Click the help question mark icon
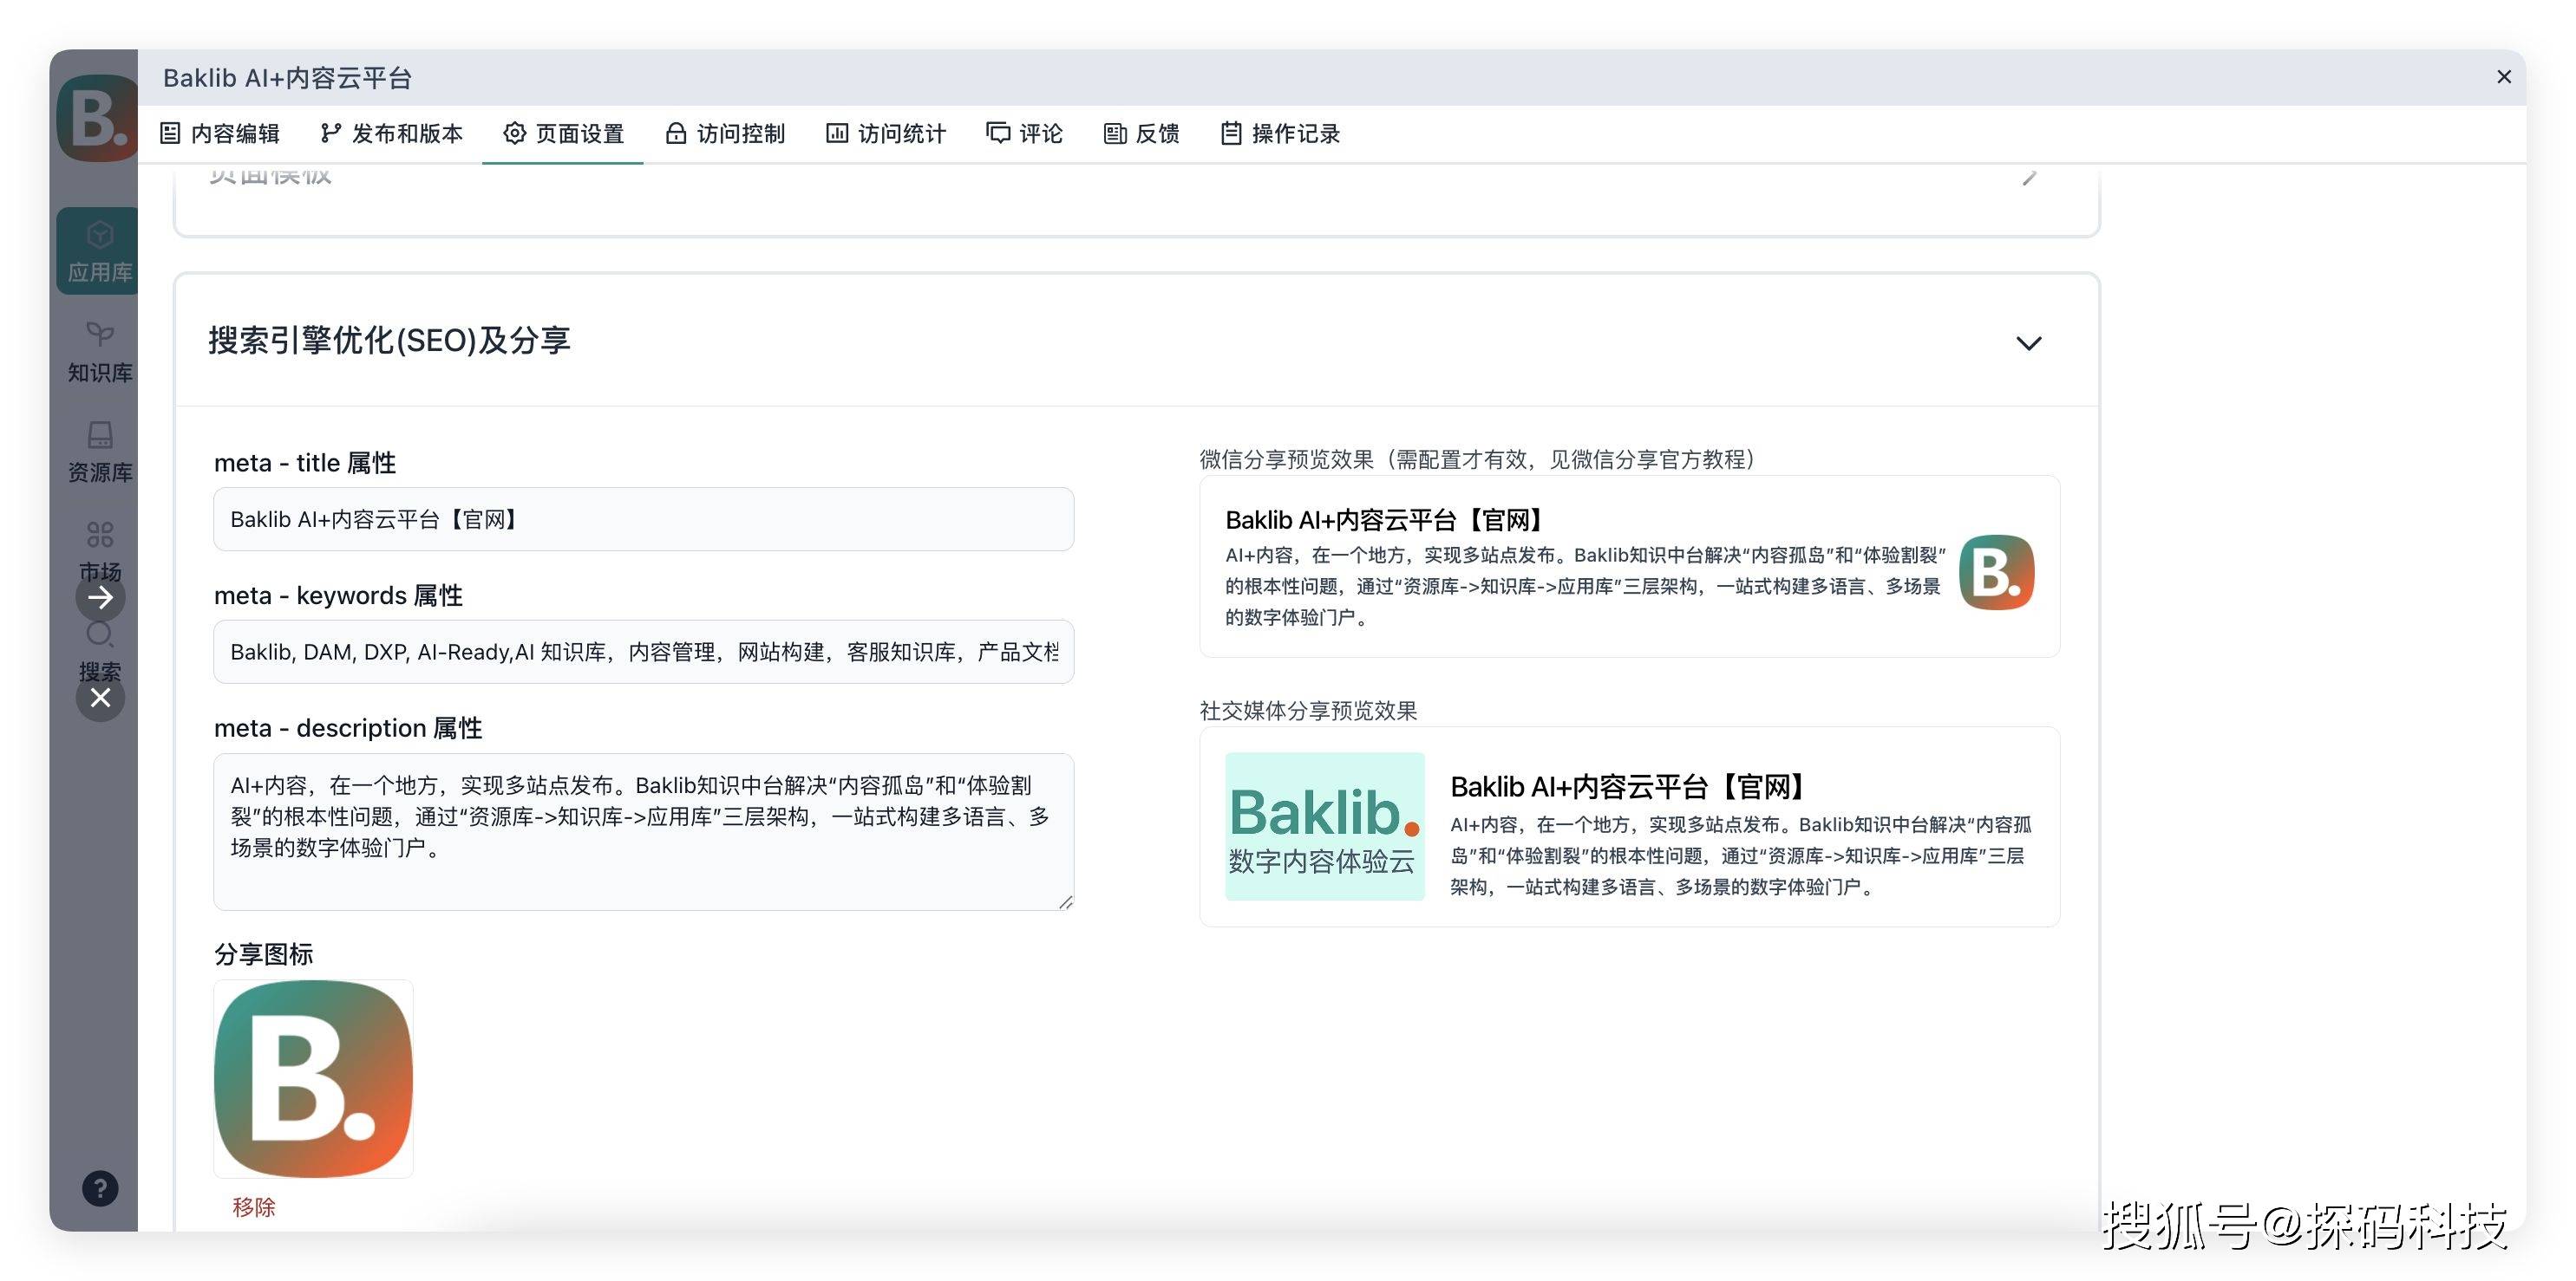The height and width of the screenshot is (1281, 2576). 100,1188
